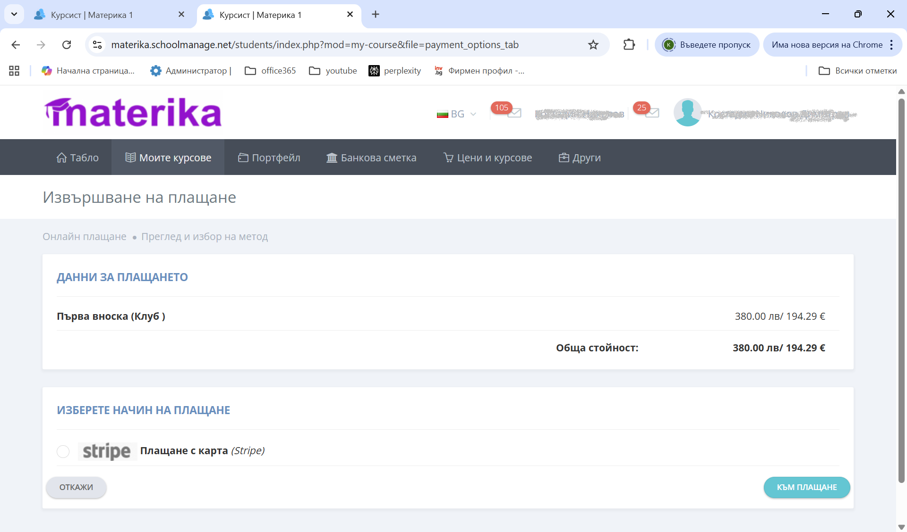Open a new browser tab
The height and width of the screenshot is (532, 907).
tap(376, 15)
